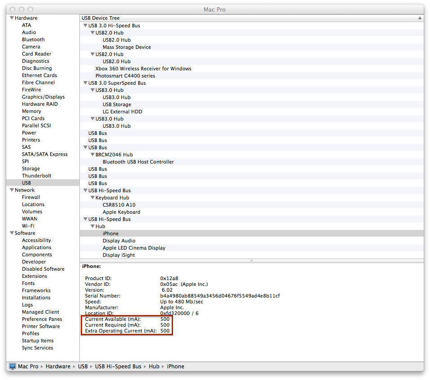This screenshot has width=430, height=380.
Task: Select Ethernet Cards in the sidebar
Action: point(39,75)
